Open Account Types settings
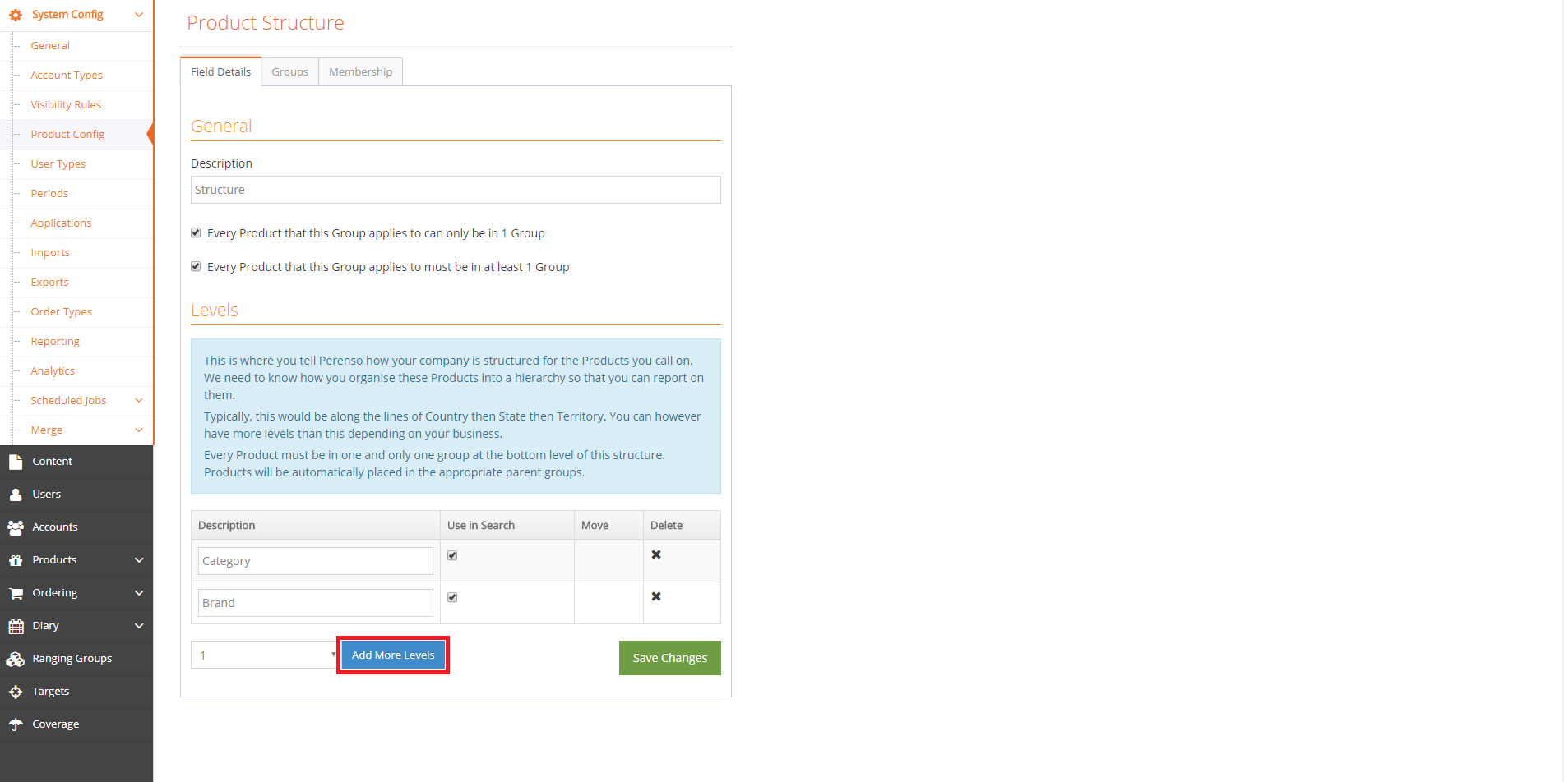Viewport: 1564px width, 782px height. [67, 75]
